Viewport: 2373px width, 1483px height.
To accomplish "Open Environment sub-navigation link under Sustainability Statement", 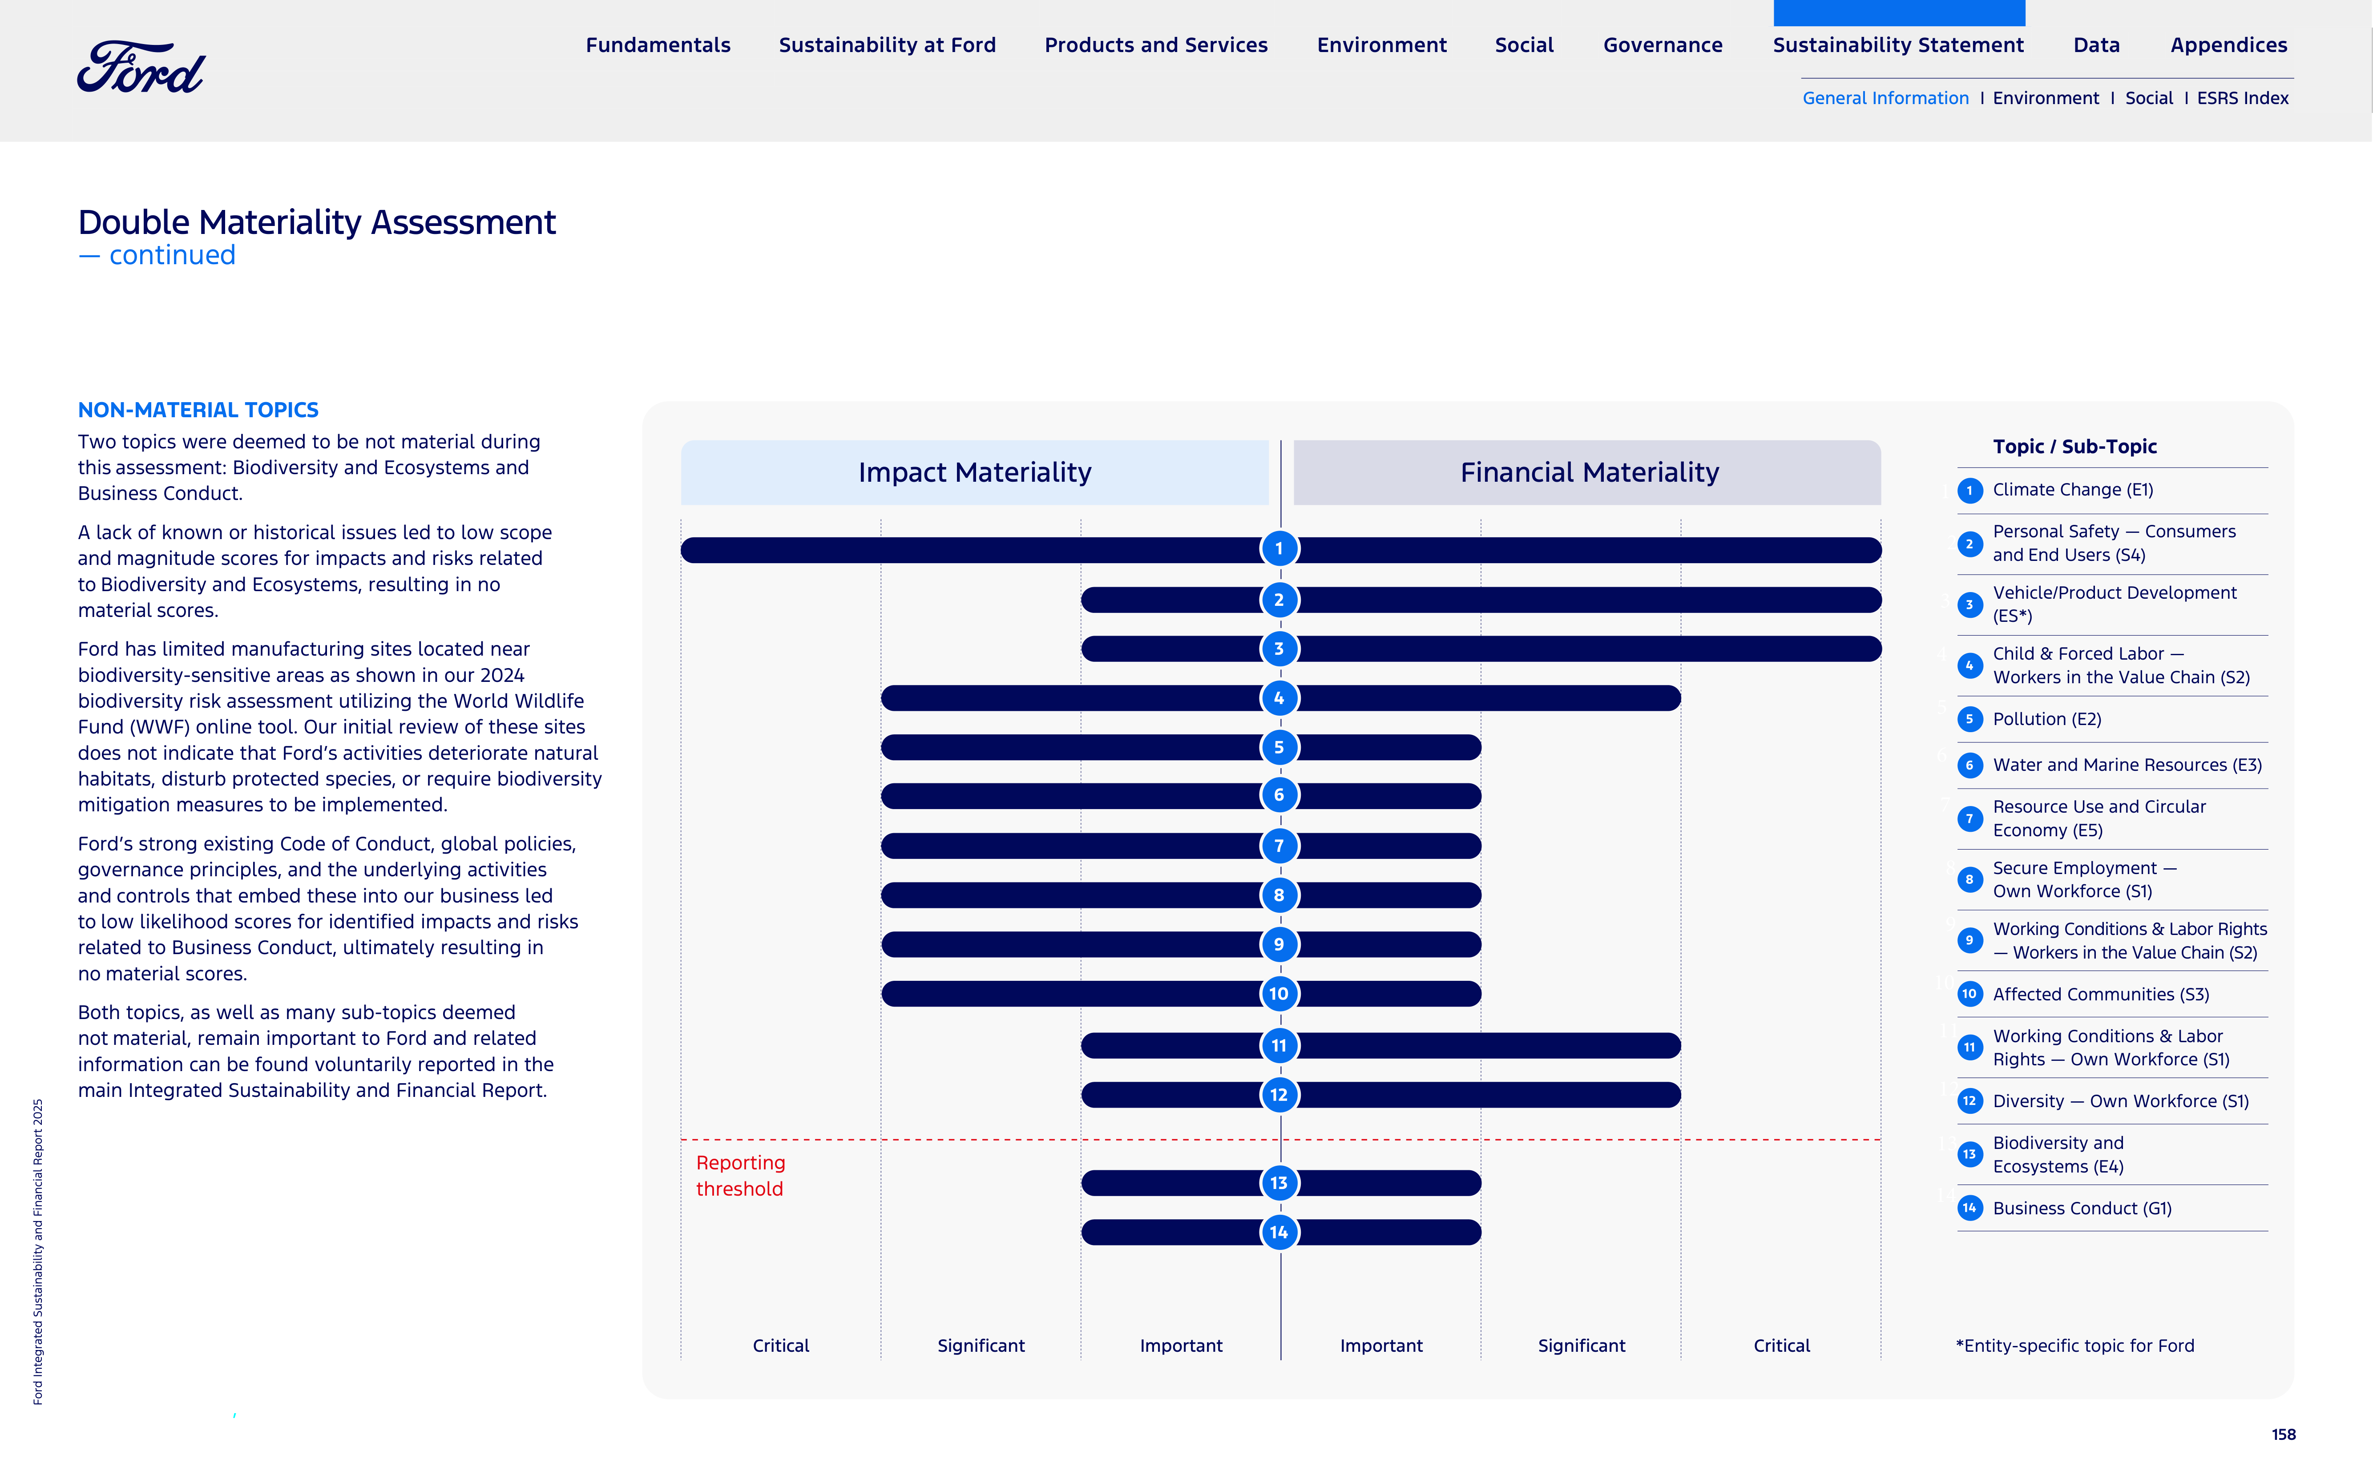I will 2046,98.
